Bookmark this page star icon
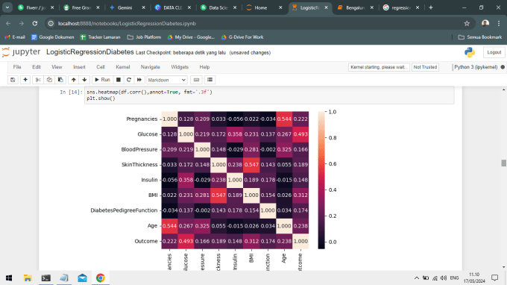 pos(467,23)
